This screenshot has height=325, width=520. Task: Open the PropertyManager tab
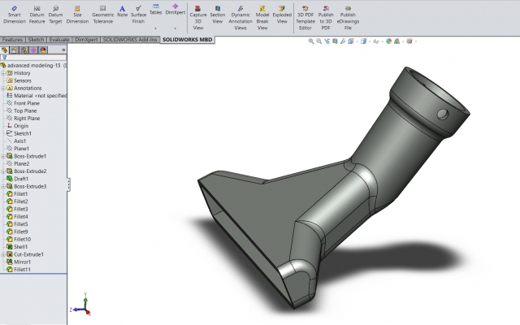click(x=15, y=50)
